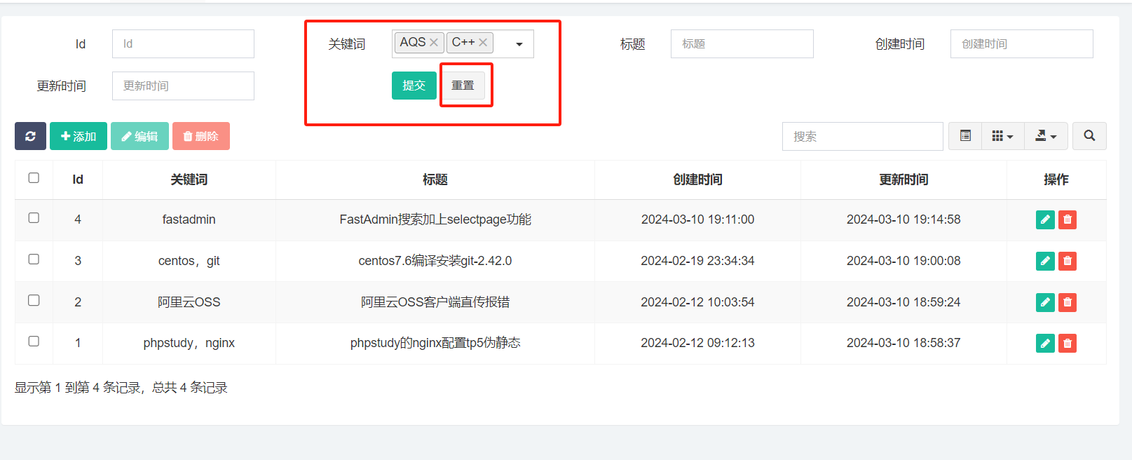Screen dimensions: 1132x460
Task: Edit the phpstudy, nginx row
Action: [x=1045, y=343]
